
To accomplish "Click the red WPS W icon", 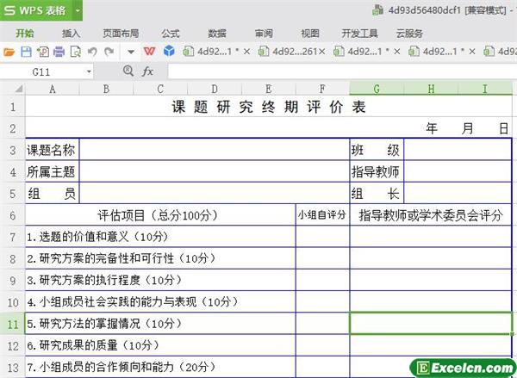I will pyautogui.click(x=149, y=52).
